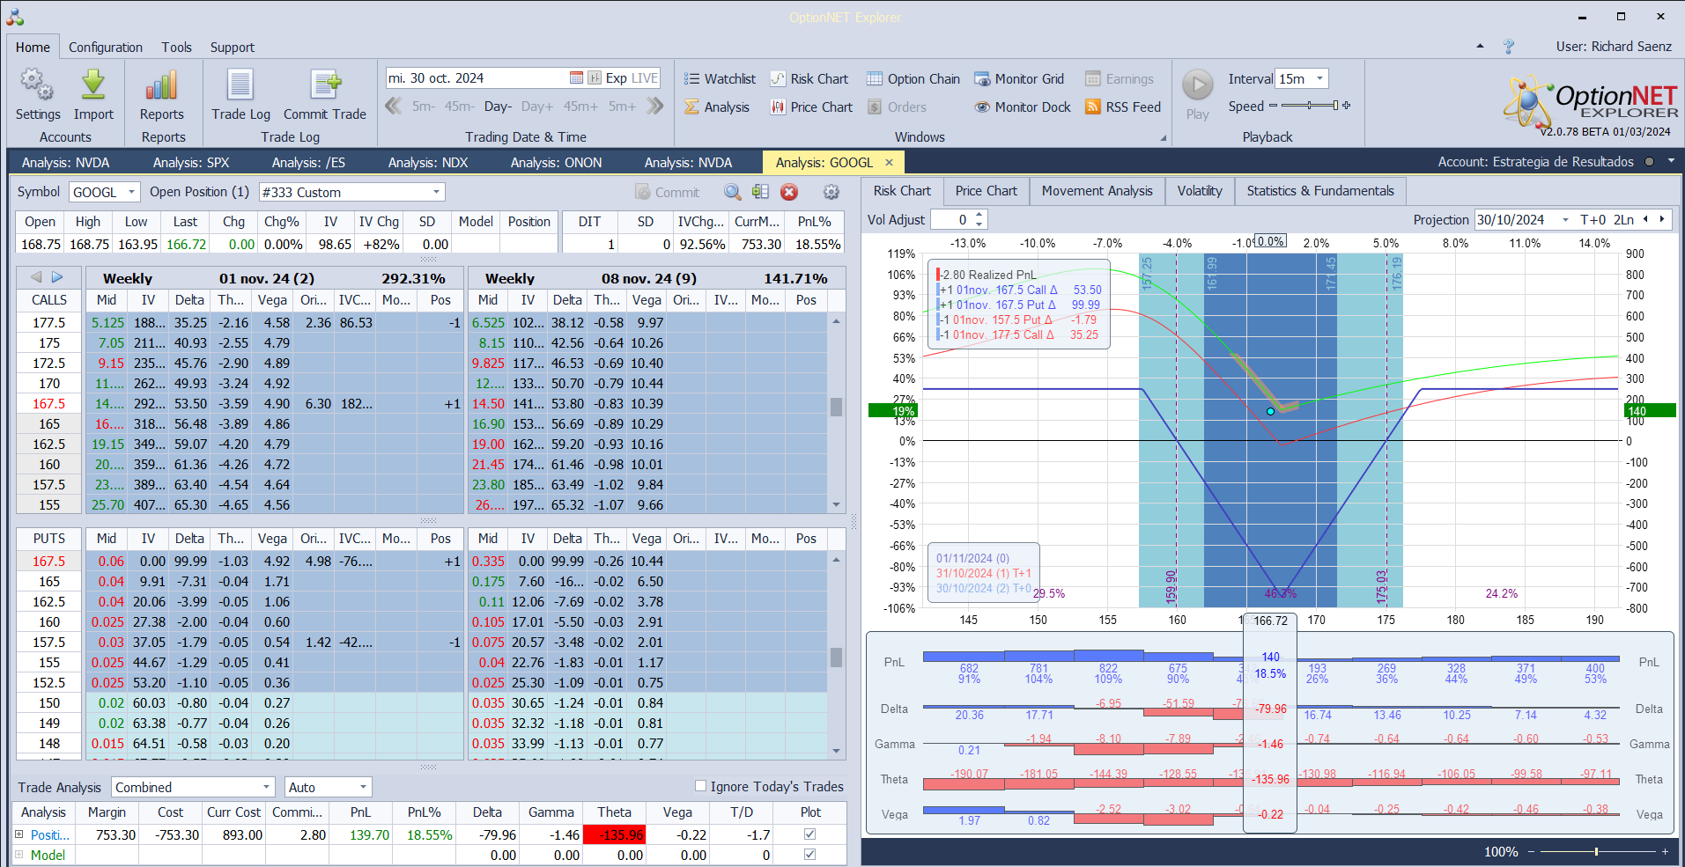Click the red delete position icon
Screen dimensions: 1685x867
pyautogui.click(x=789, y=192)
